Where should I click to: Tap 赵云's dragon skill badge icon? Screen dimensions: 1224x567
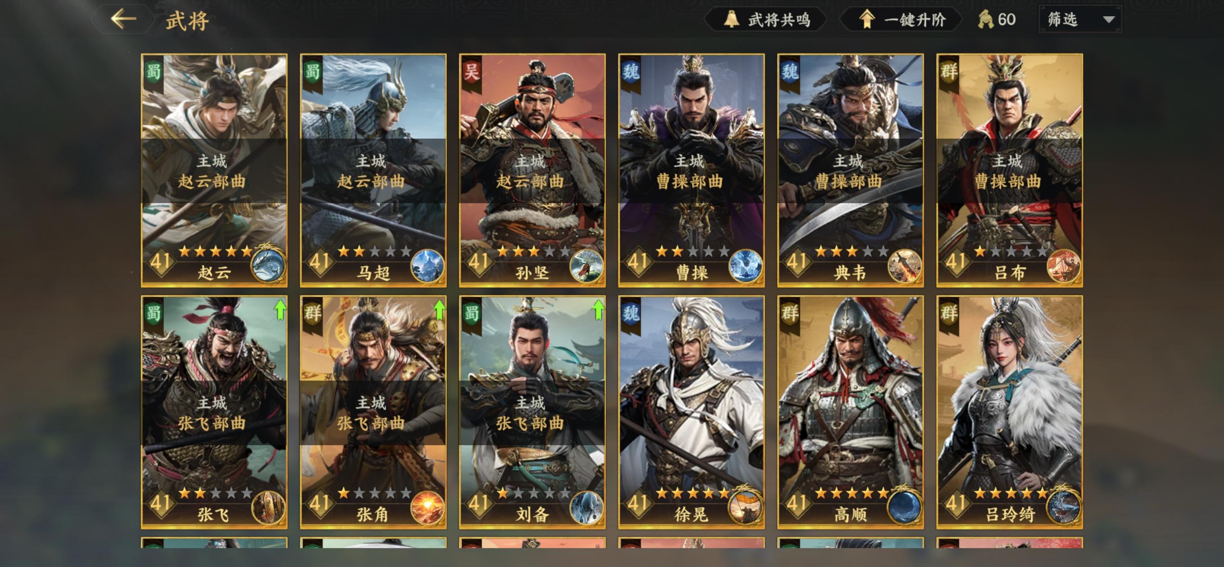coord(269,265)
